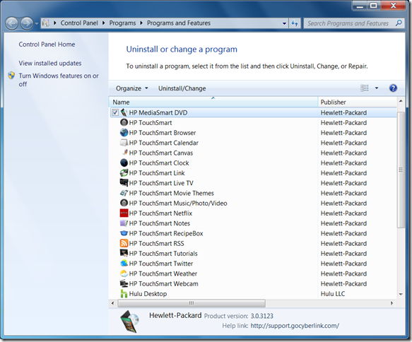Click Programs in the breadcrumb
412x342 pixels.
(122, 23)
